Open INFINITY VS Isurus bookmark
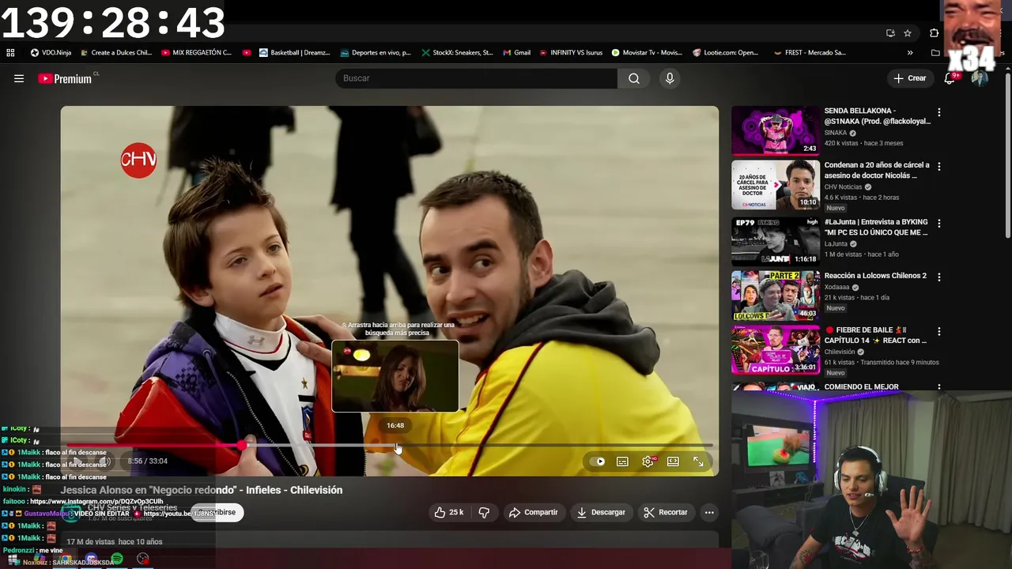 [x=571, y=53]
